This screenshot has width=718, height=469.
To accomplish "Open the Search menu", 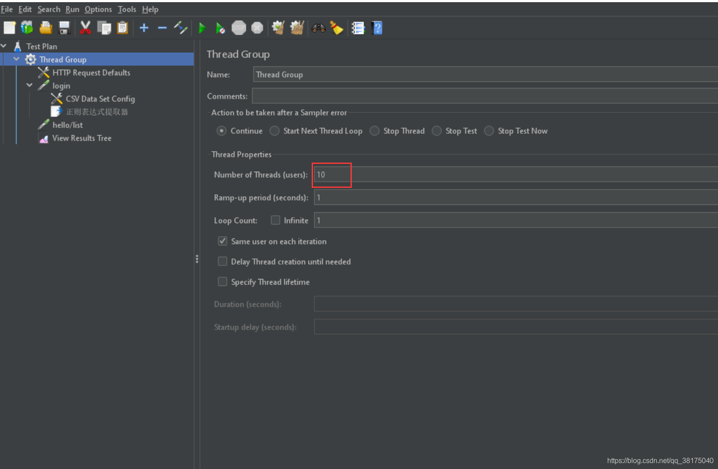I will click(49, 9).
